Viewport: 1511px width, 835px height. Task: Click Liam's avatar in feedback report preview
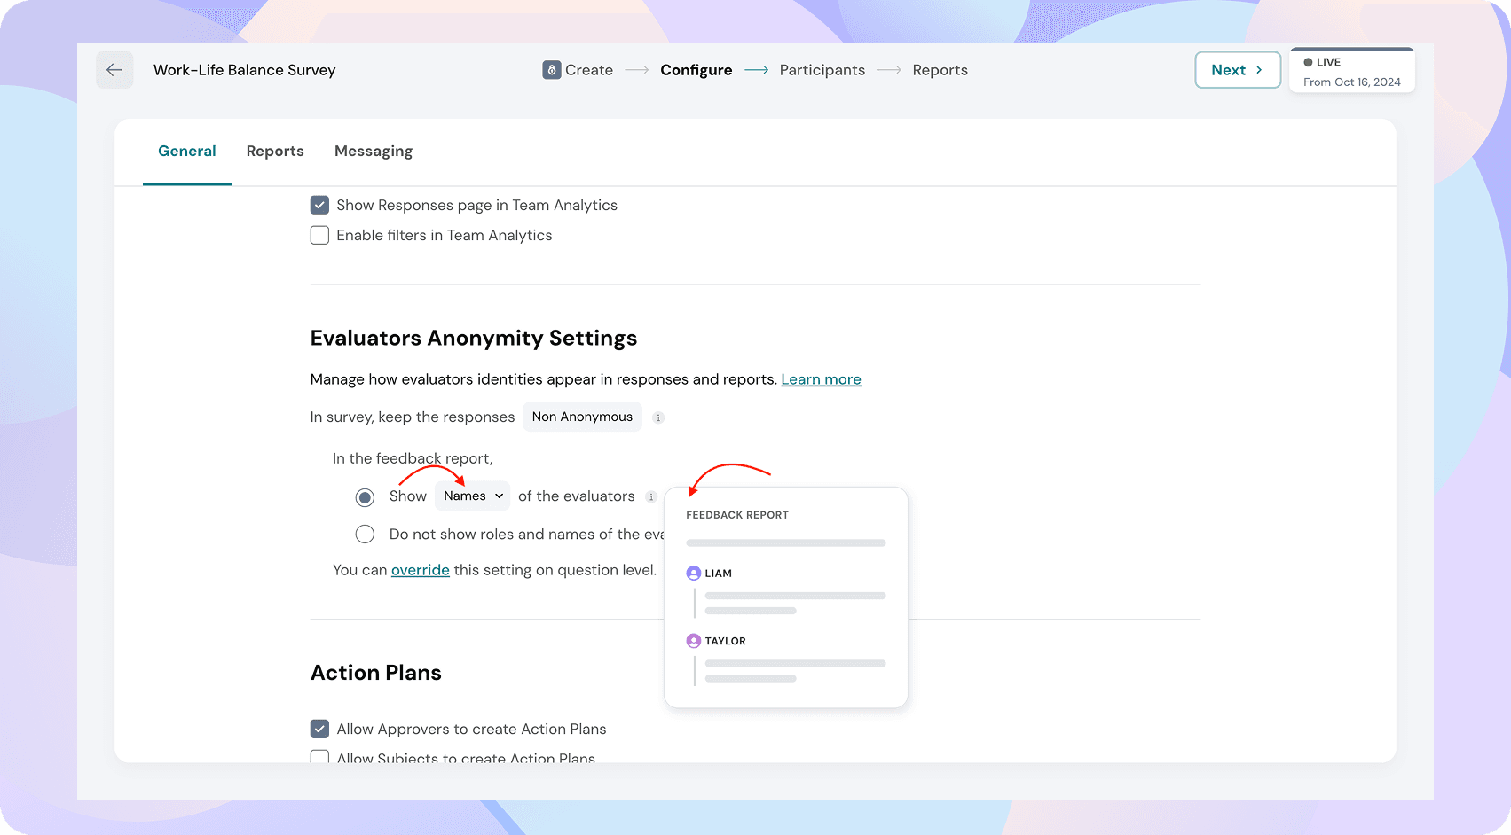coord(694,574)
